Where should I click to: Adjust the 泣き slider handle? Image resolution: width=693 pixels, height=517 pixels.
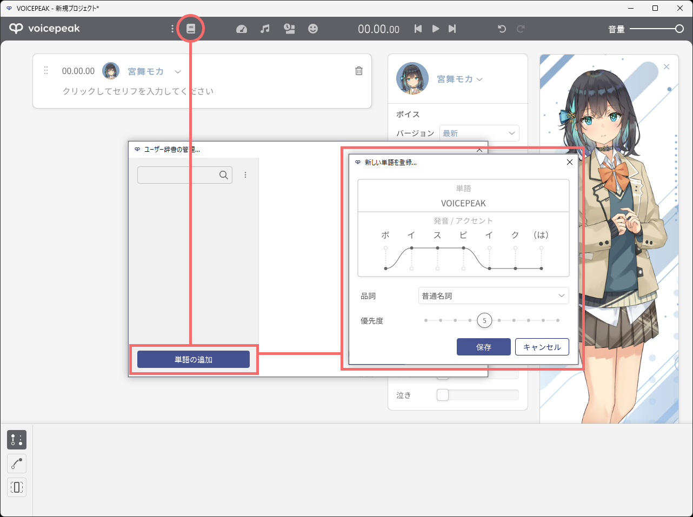point(443,395)
